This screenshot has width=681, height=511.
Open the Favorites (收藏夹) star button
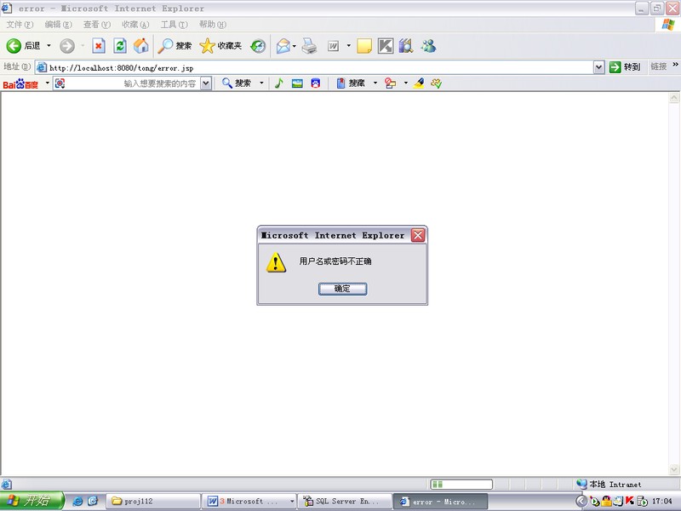point(220,46)
